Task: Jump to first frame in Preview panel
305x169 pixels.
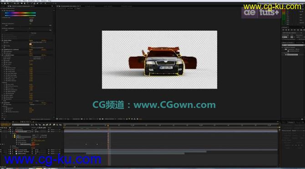Action: [x=283, y=30]
